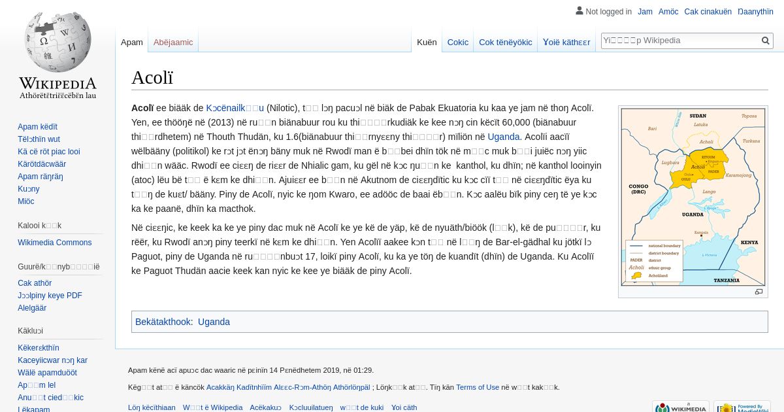Open the Terms of Use link
784x412 pixels.
tap(478, 387)
